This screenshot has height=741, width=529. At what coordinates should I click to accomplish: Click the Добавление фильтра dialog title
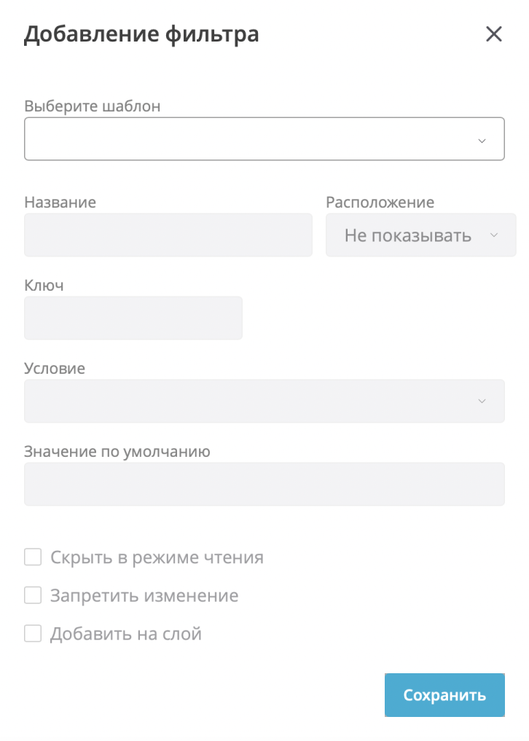(141, 34)
